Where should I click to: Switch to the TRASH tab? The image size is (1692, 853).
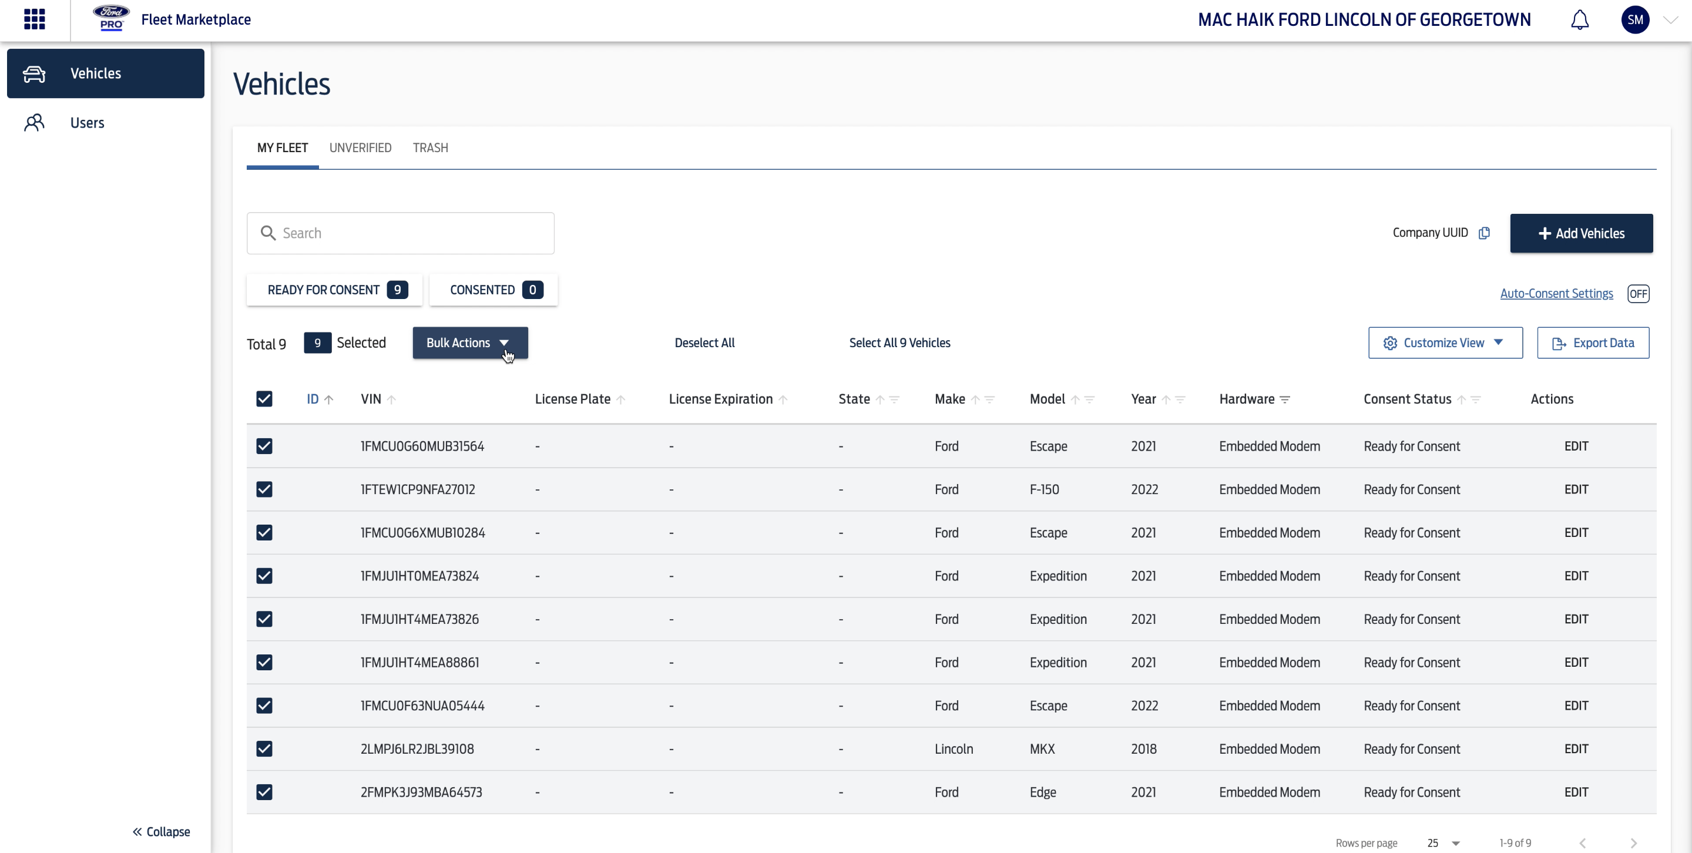pyautogui.click(x=430, y=148)
